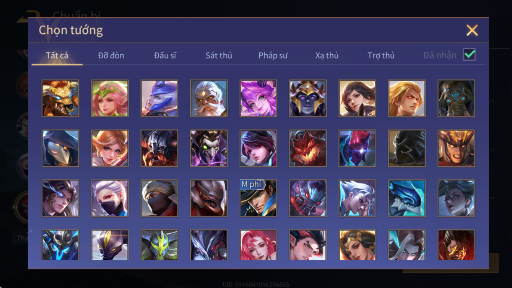Image resolution: width=512 pixels, height=288 pixels.
Task: Show the Sát thủ heroes tab
Action: tap(219, 55)
